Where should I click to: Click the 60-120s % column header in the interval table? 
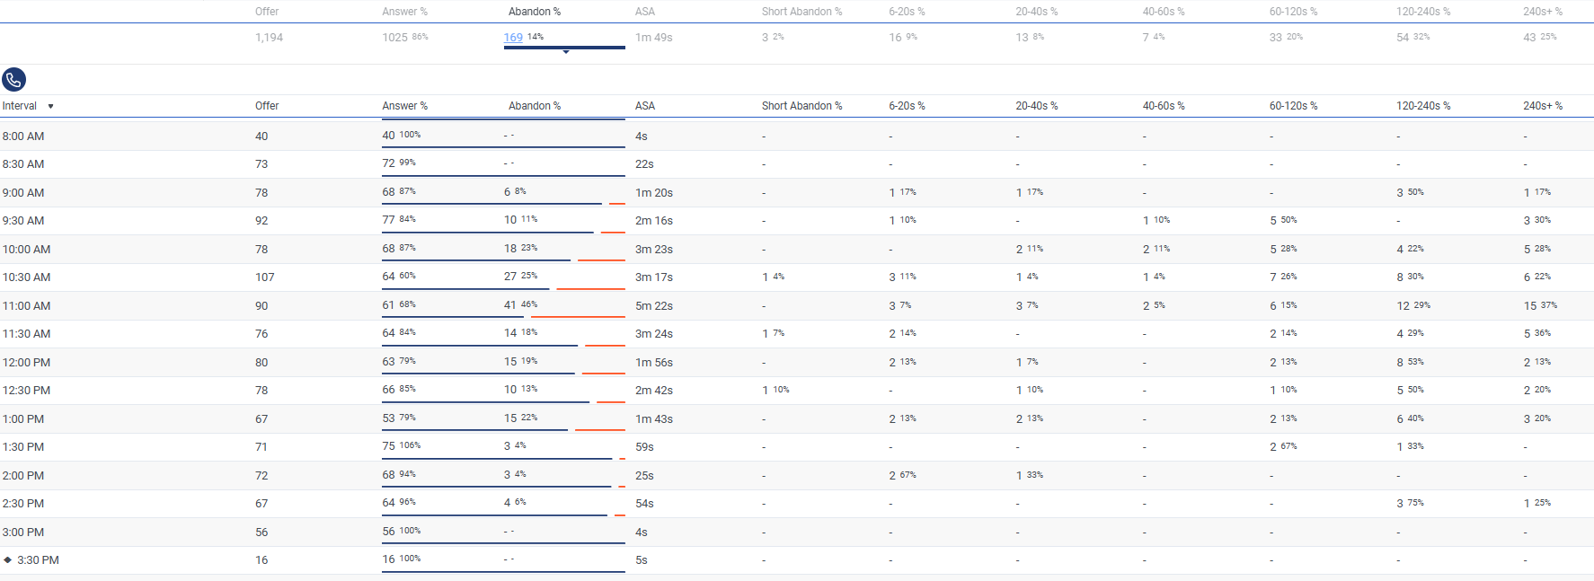(1293, 106)
